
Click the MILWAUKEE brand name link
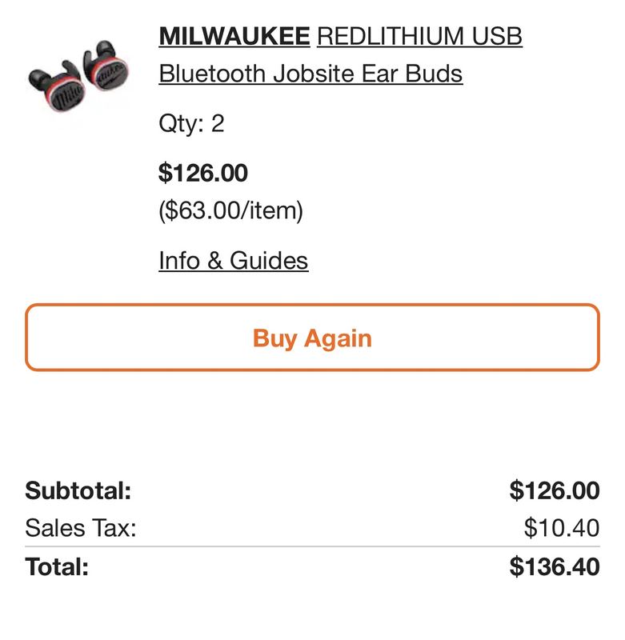pos(234,36)
